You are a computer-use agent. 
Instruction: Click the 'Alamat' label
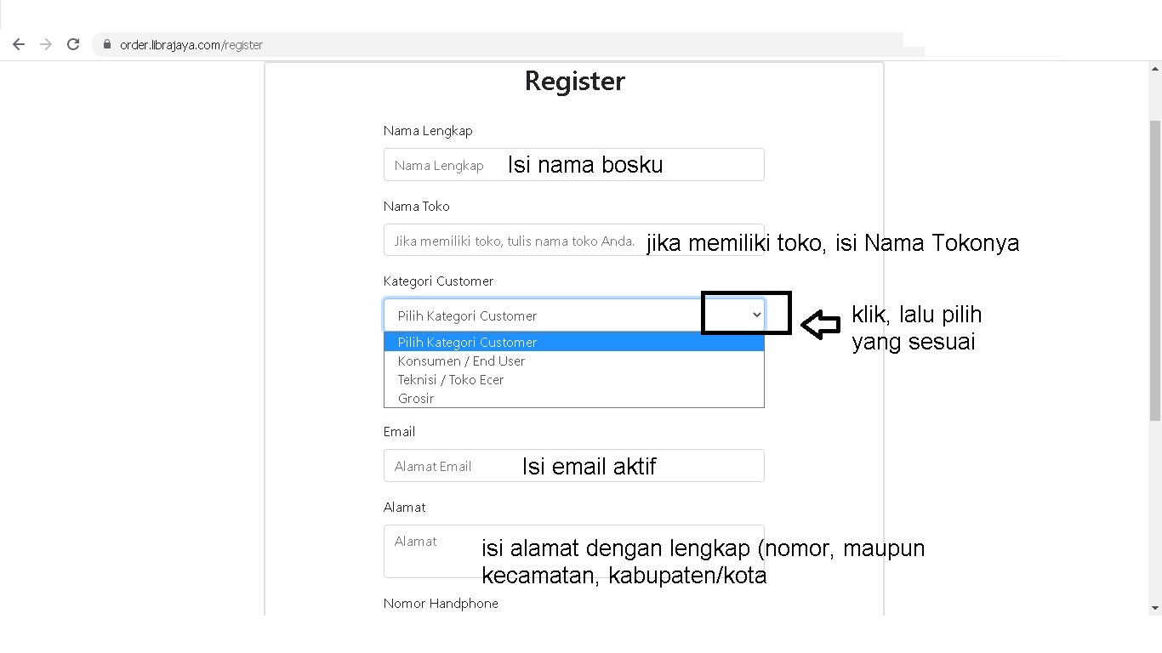tap(404, 508)
